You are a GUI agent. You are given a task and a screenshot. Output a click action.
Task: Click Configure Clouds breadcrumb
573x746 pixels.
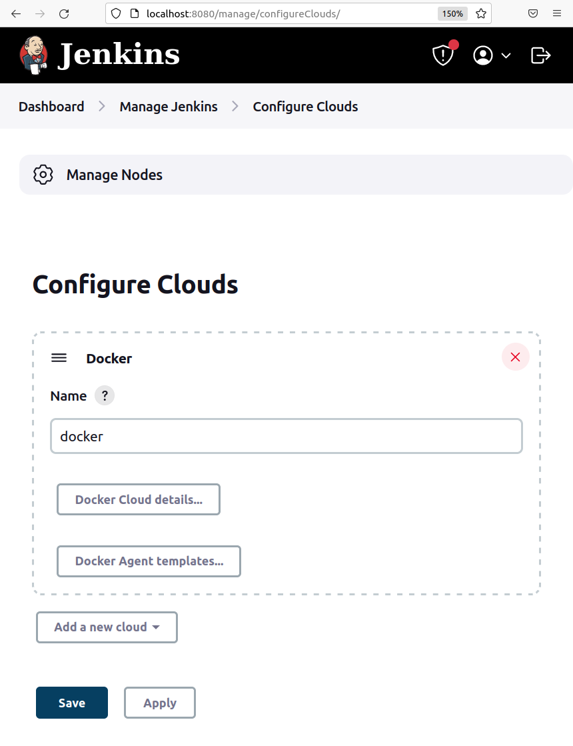coord(305,107)
